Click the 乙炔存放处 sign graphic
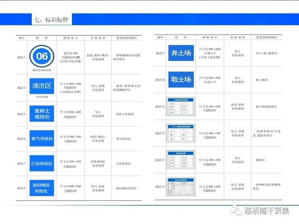299x224 pixels. 42,164
